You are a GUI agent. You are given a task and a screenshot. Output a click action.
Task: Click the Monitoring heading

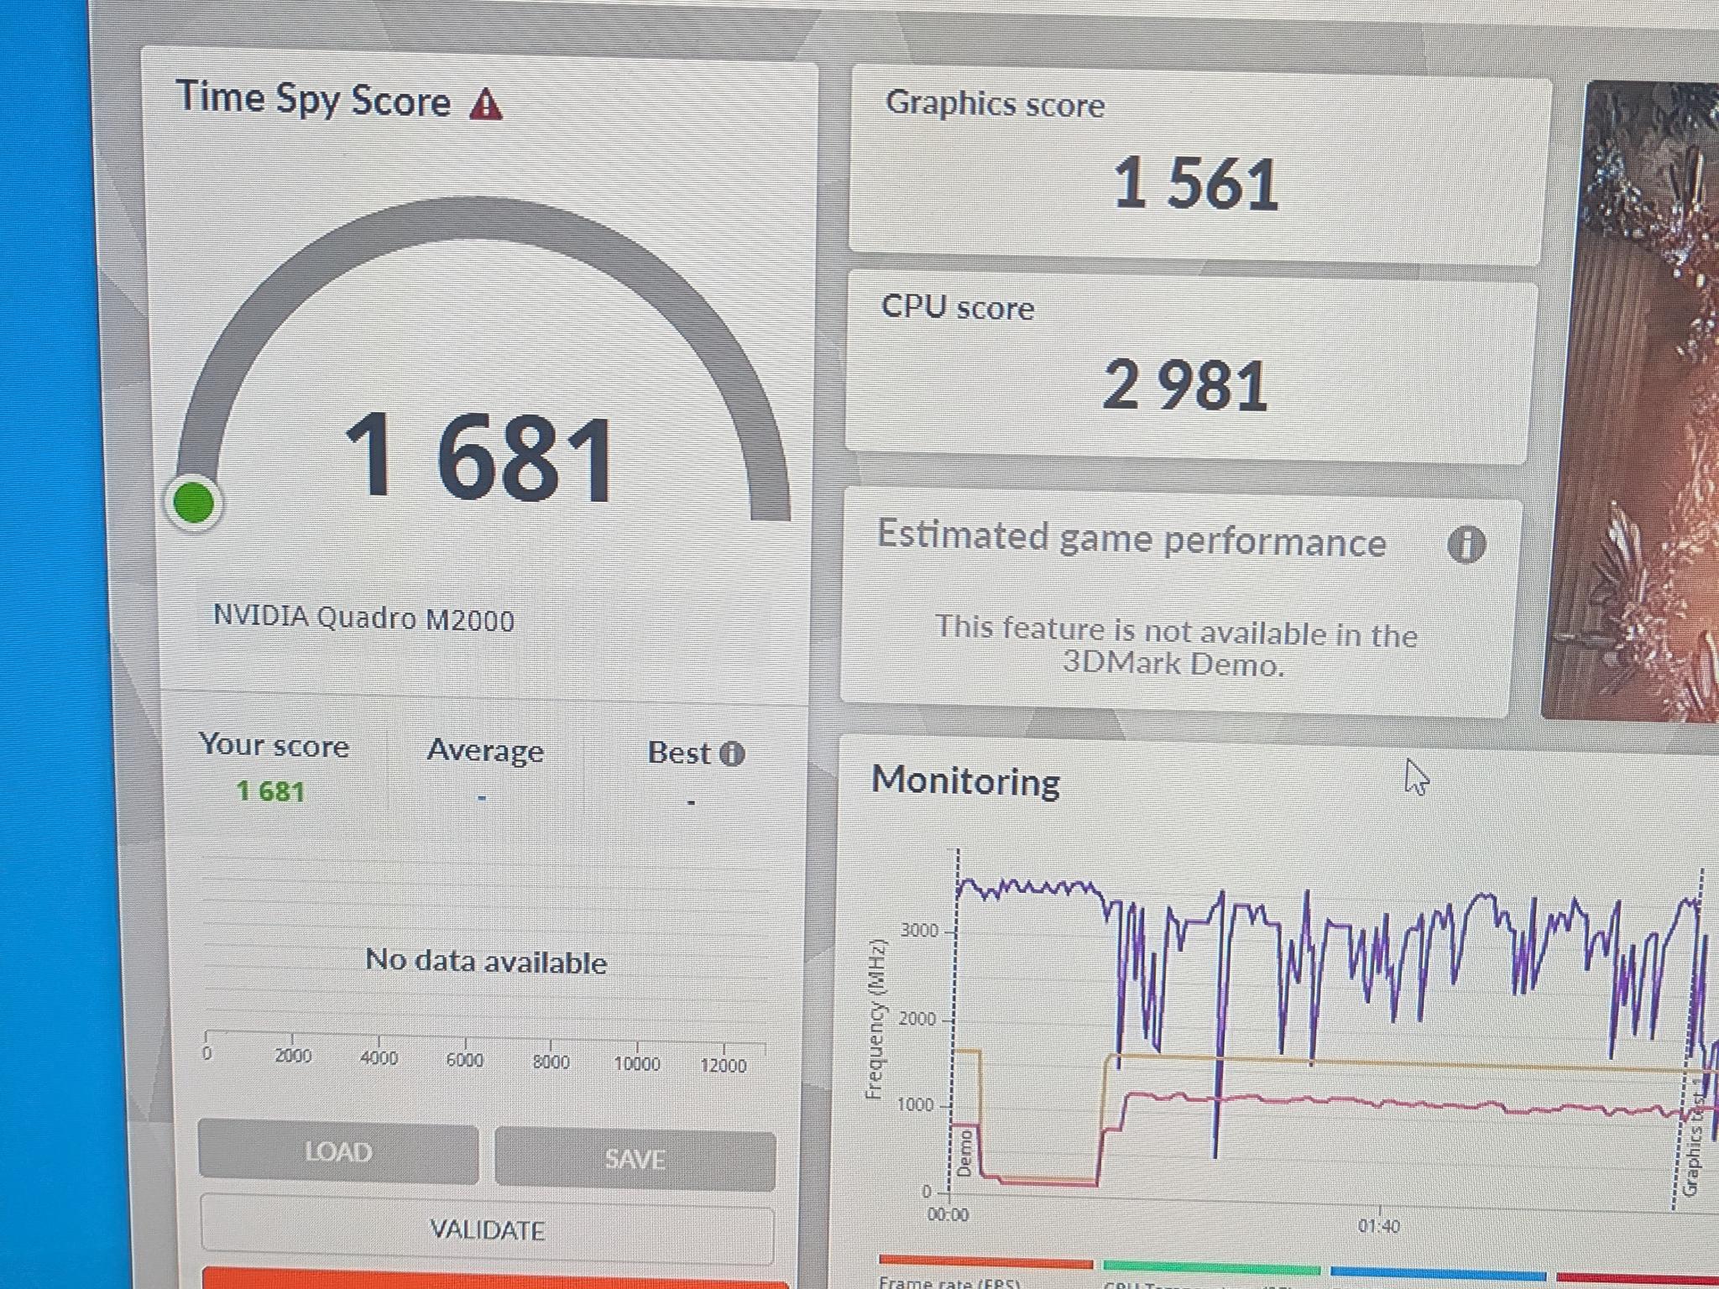click(x=966, y=780)
